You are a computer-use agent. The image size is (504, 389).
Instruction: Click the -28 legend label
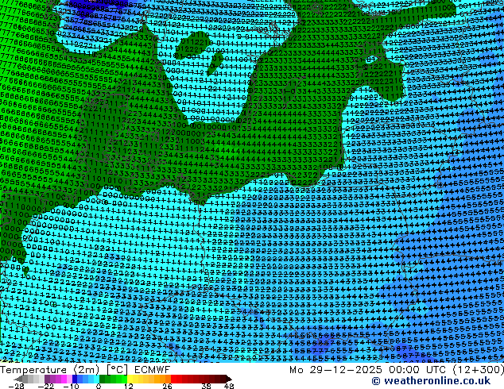coord(16,386)
